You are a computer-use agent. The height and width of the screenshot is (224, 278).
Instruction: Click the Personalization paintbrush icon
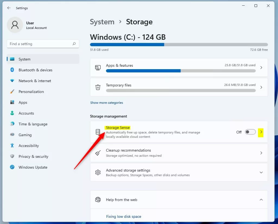click(12, 92)
